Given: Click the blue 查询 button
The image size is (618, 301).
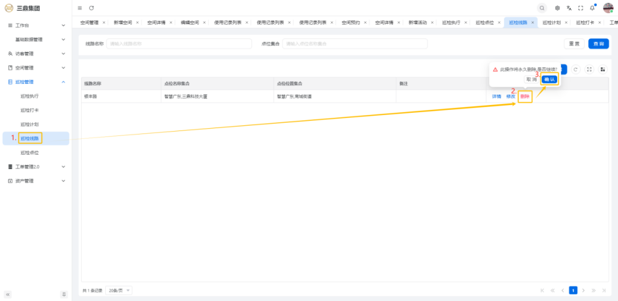Looking at the screenshot, I should (x=598, y=44).
